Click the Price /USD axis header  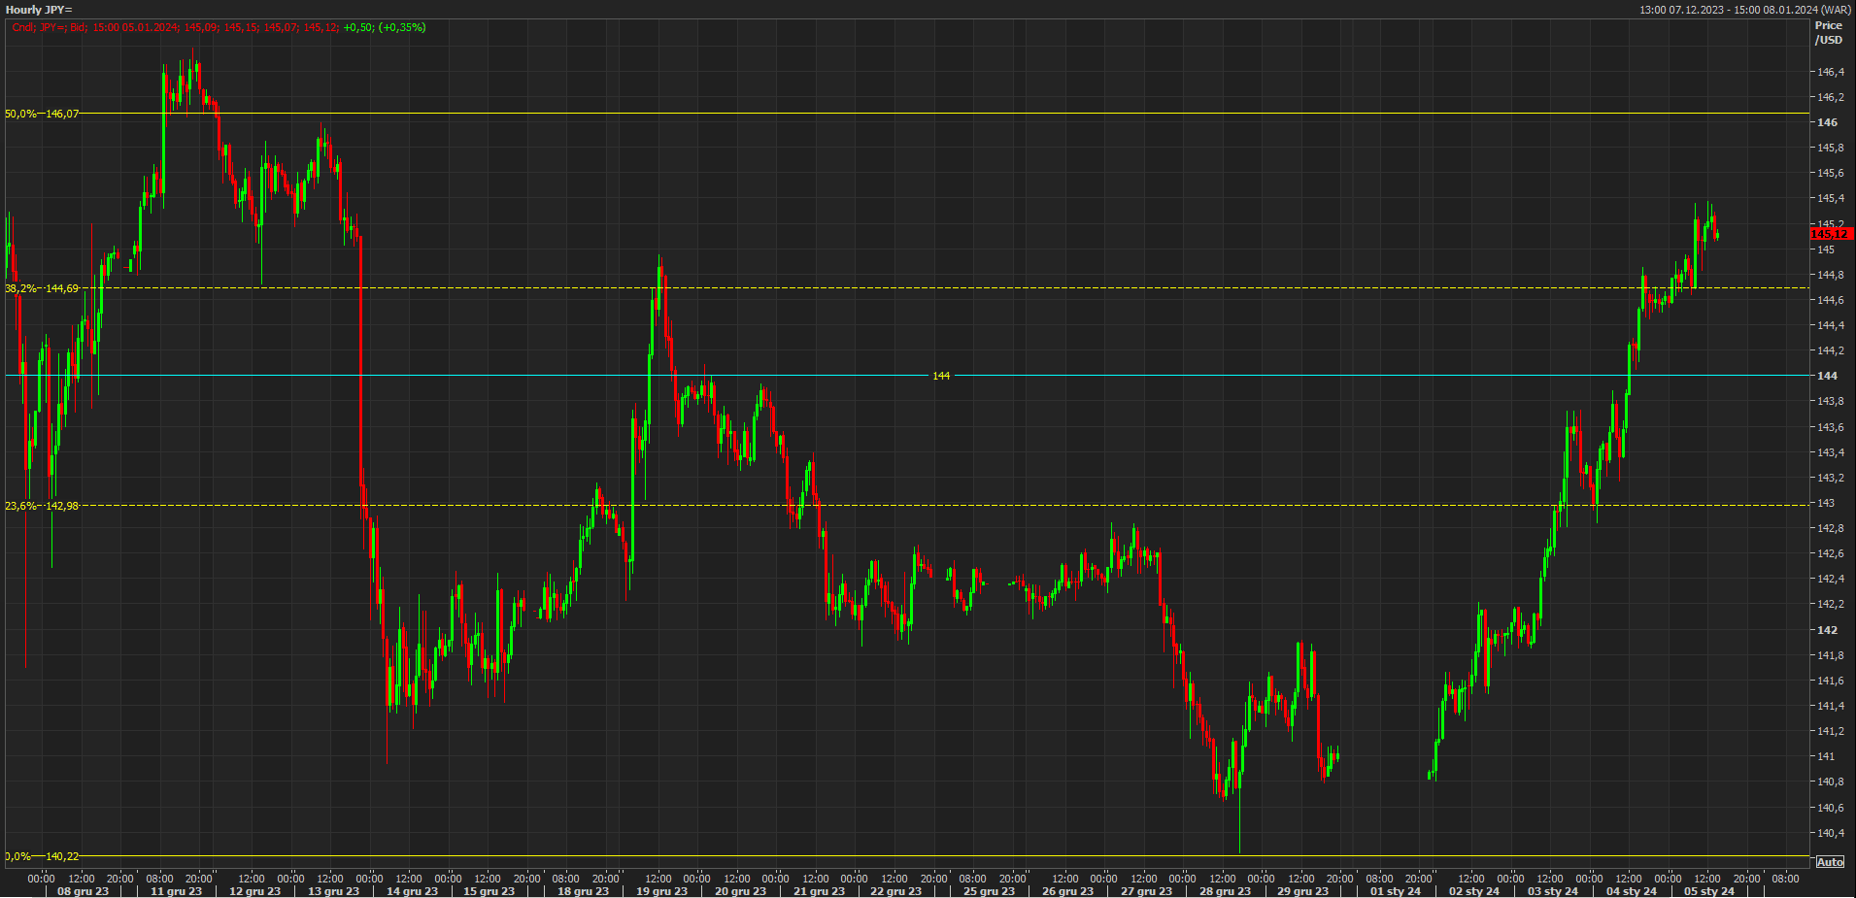(1828, 33)
